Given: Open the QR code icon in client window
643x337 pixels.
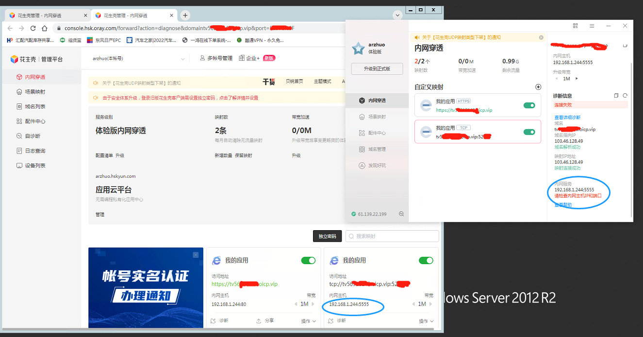Looking at the screenshot, I should click(x=576, y=26).
